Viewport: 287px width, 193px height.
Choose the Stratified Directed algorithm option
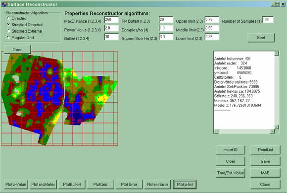(x=8, y=25)
